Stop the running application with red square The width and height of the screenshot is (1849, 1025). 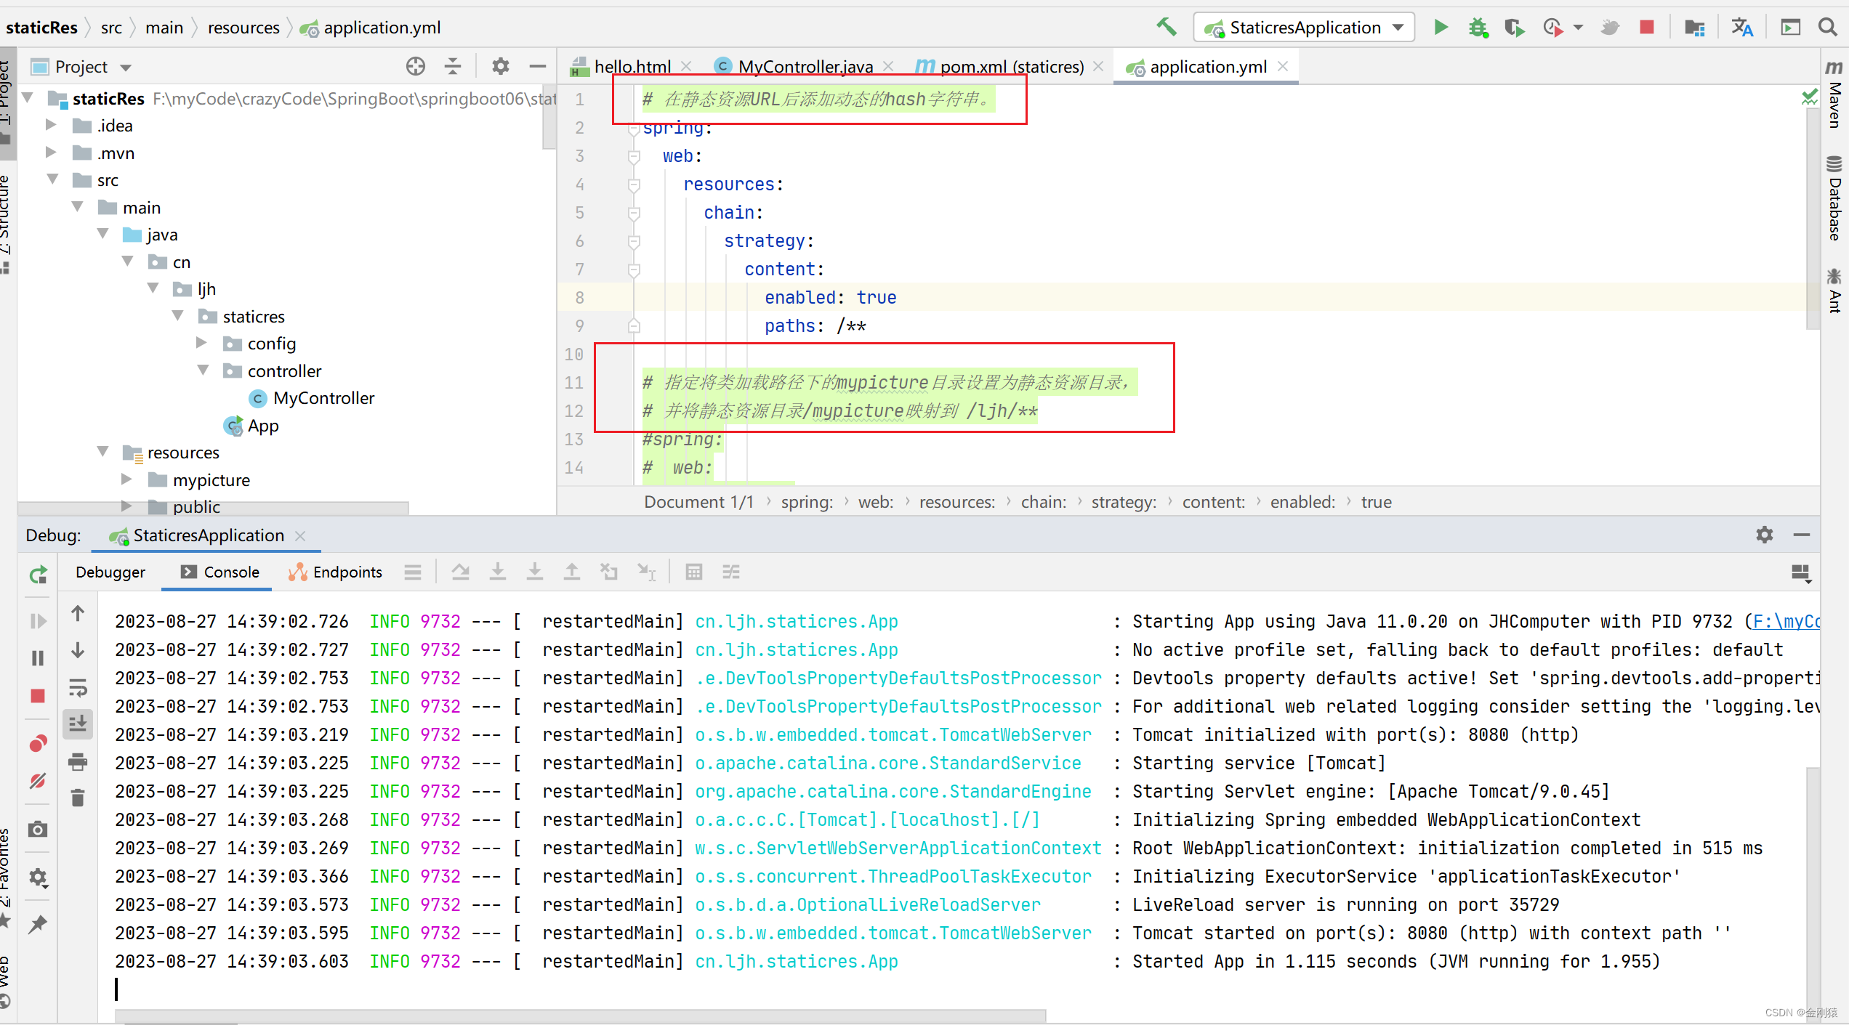[x=1647, y=28]
